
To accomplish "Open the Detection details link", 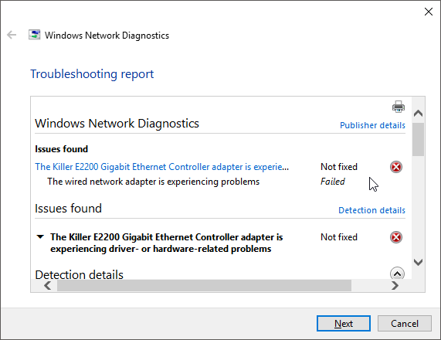I will pyautogui.click(x=371, y=210).
